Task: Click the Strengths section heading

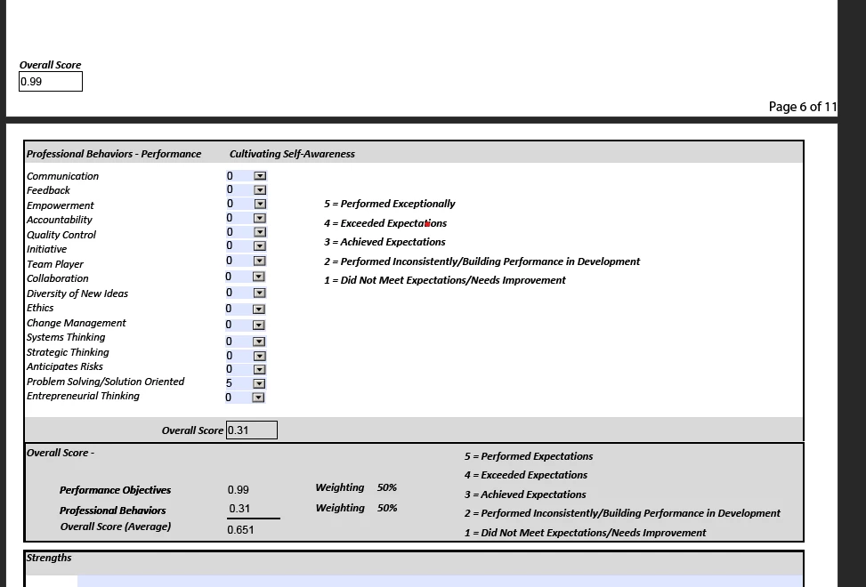Action: 49,558
